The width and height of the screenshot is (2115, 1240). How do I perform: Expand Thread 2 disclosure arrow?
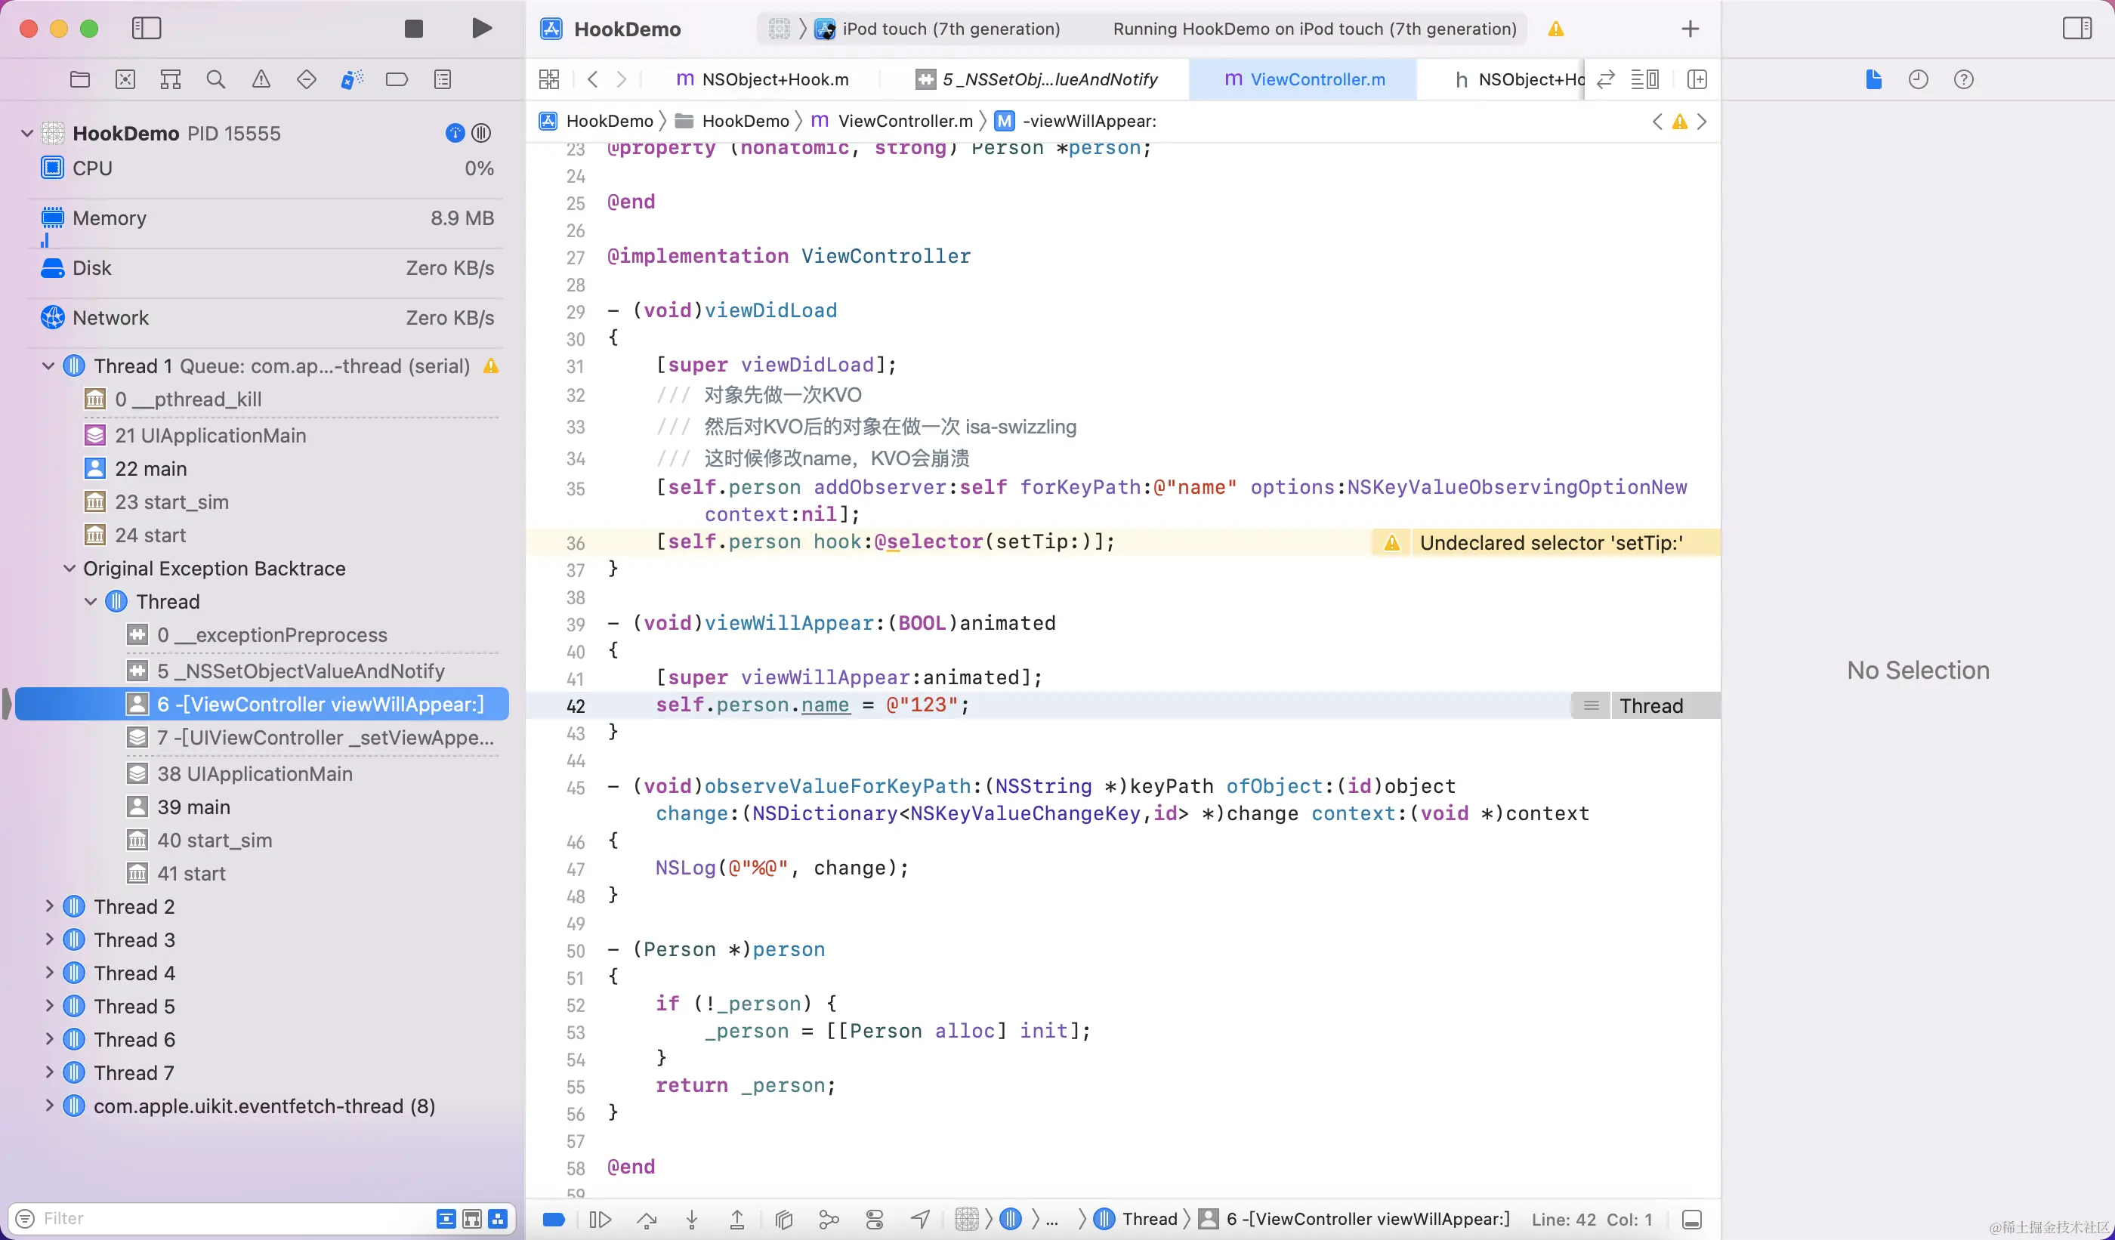point(48,906)
